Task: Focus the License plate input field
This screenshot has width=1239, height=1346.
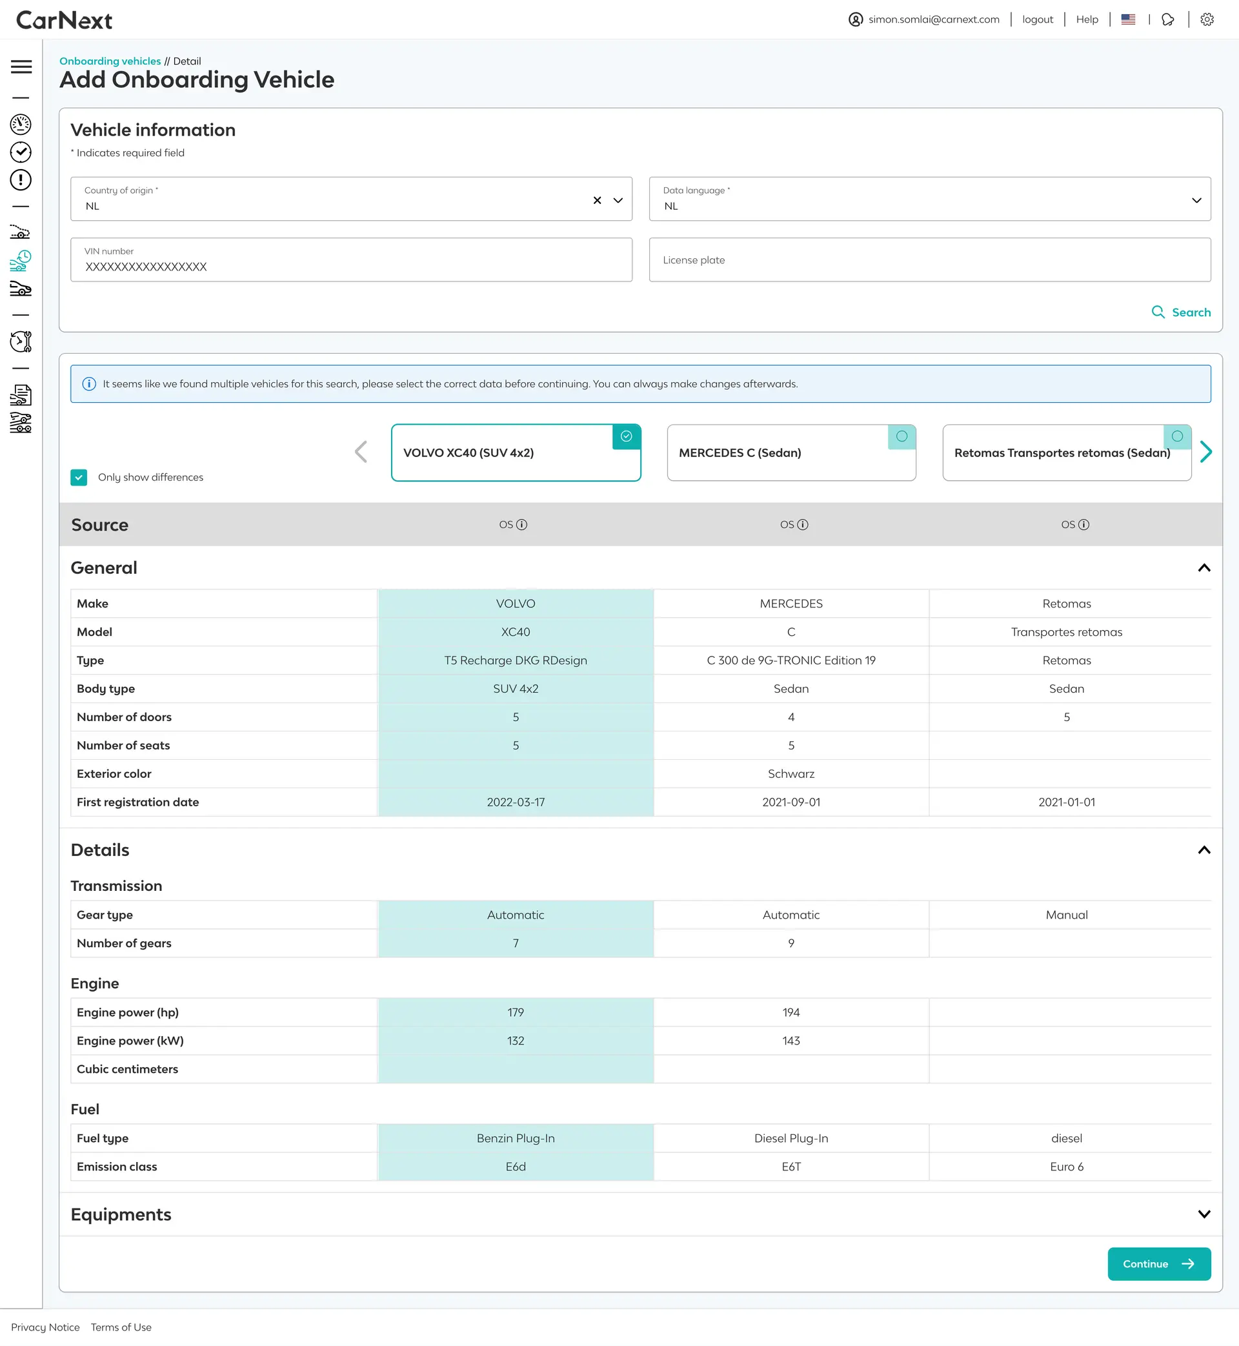Action: click(x=929, y=260)
